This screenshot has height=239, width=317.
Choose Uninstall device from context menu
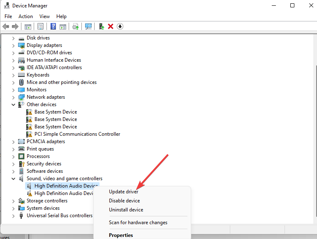tap(126, 210)
